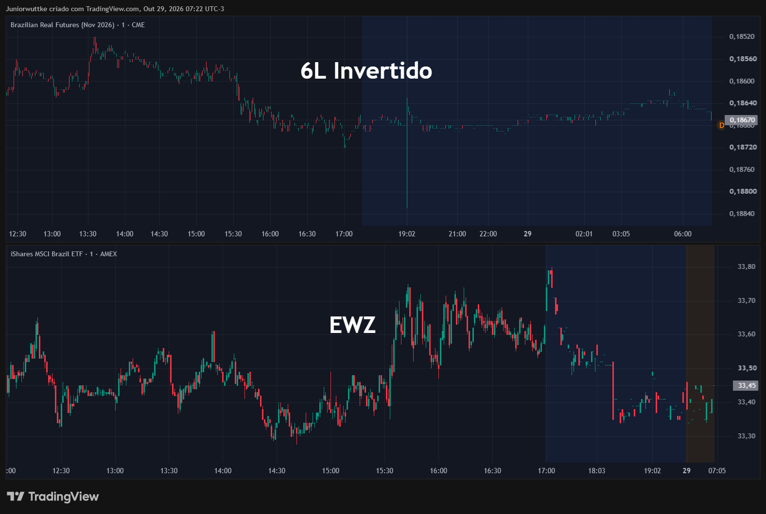
Task: Click the 02:01 time axis label
Action: (584, 234)
